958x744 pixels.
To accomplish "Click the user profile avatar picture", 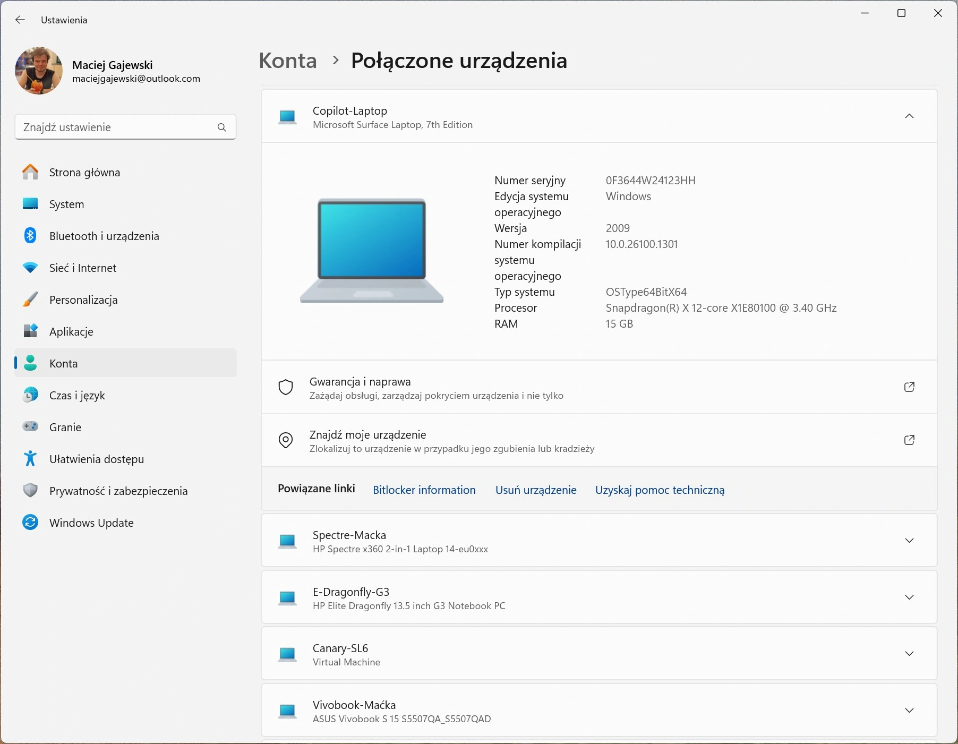I will point(39,71).
